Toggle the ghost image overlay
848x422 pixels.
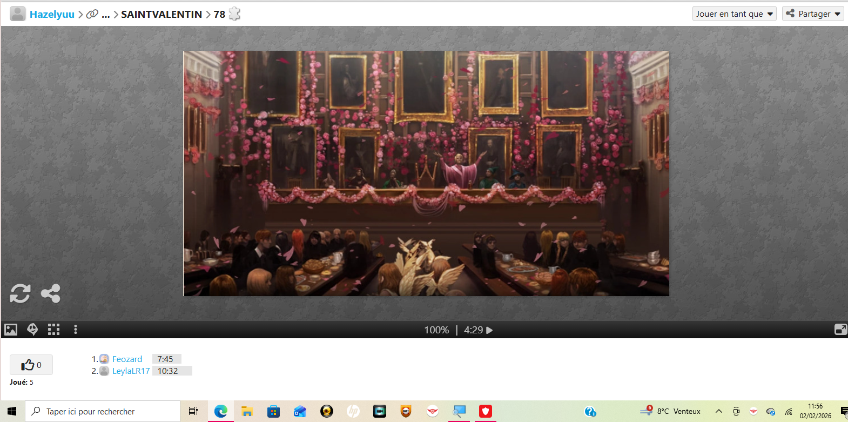point(32,330)
